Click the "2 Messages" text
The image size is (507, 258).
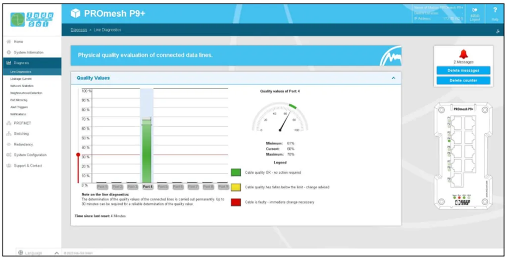click(463, 62)
